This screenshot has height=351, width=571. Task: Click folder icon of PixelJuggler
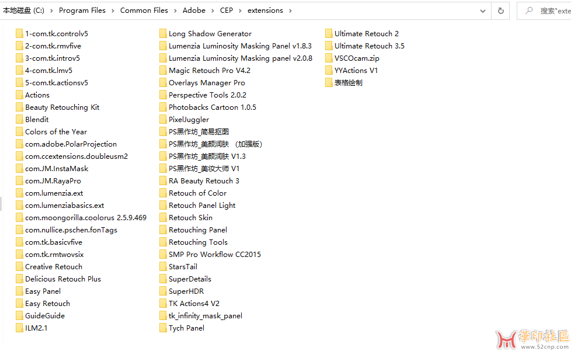(163, 119)
